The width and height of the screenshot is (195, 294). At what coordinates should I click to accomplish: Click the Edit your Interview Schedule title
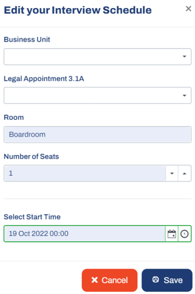[78, 11]
